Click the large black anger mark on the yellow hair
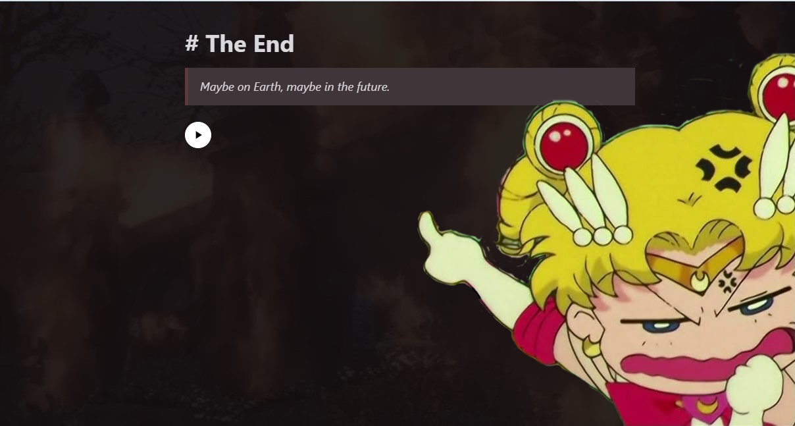 click(723, 169)
